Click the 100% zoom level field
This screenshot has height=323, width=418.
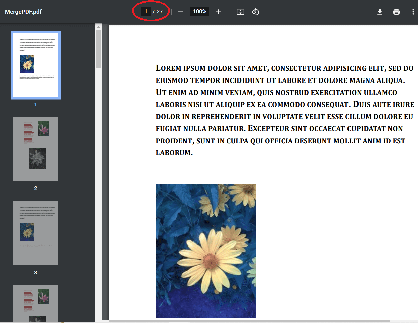pos(199,11)
